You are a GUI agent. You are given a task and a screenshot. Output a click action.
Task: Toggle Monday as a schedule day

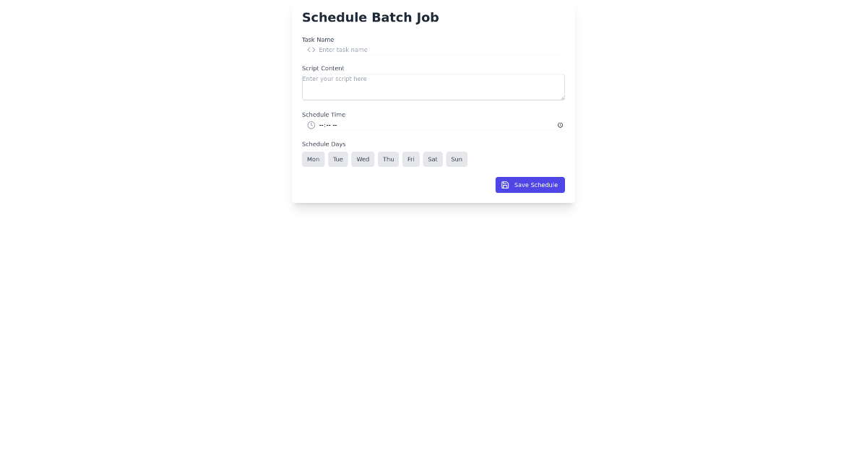point(313,159)
